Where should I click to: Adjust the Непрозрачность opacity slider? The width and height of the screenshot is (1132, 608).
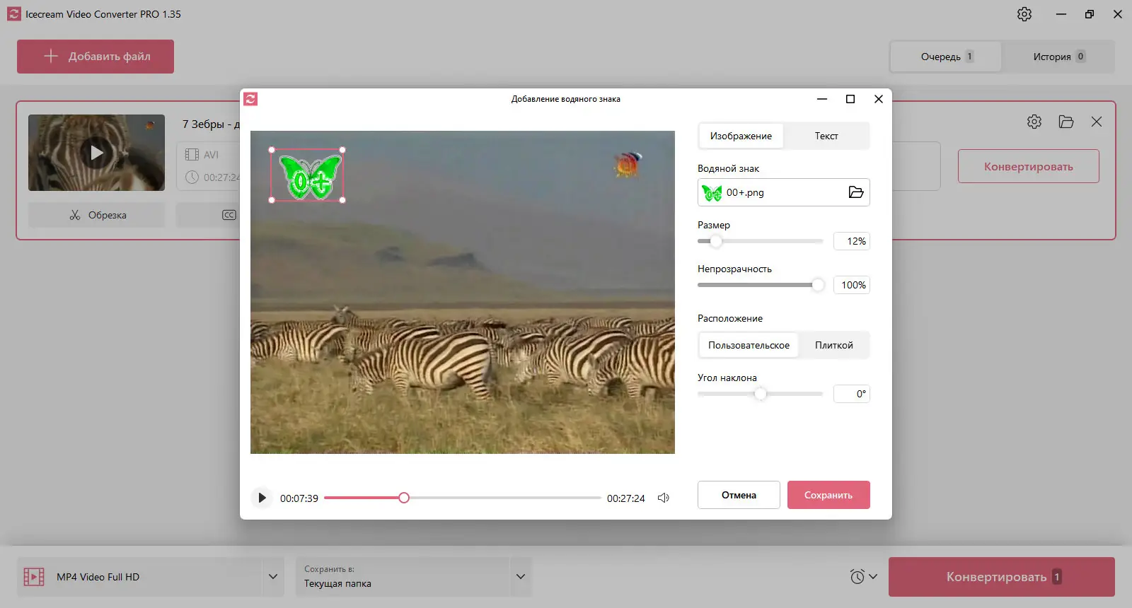[760, 285]
